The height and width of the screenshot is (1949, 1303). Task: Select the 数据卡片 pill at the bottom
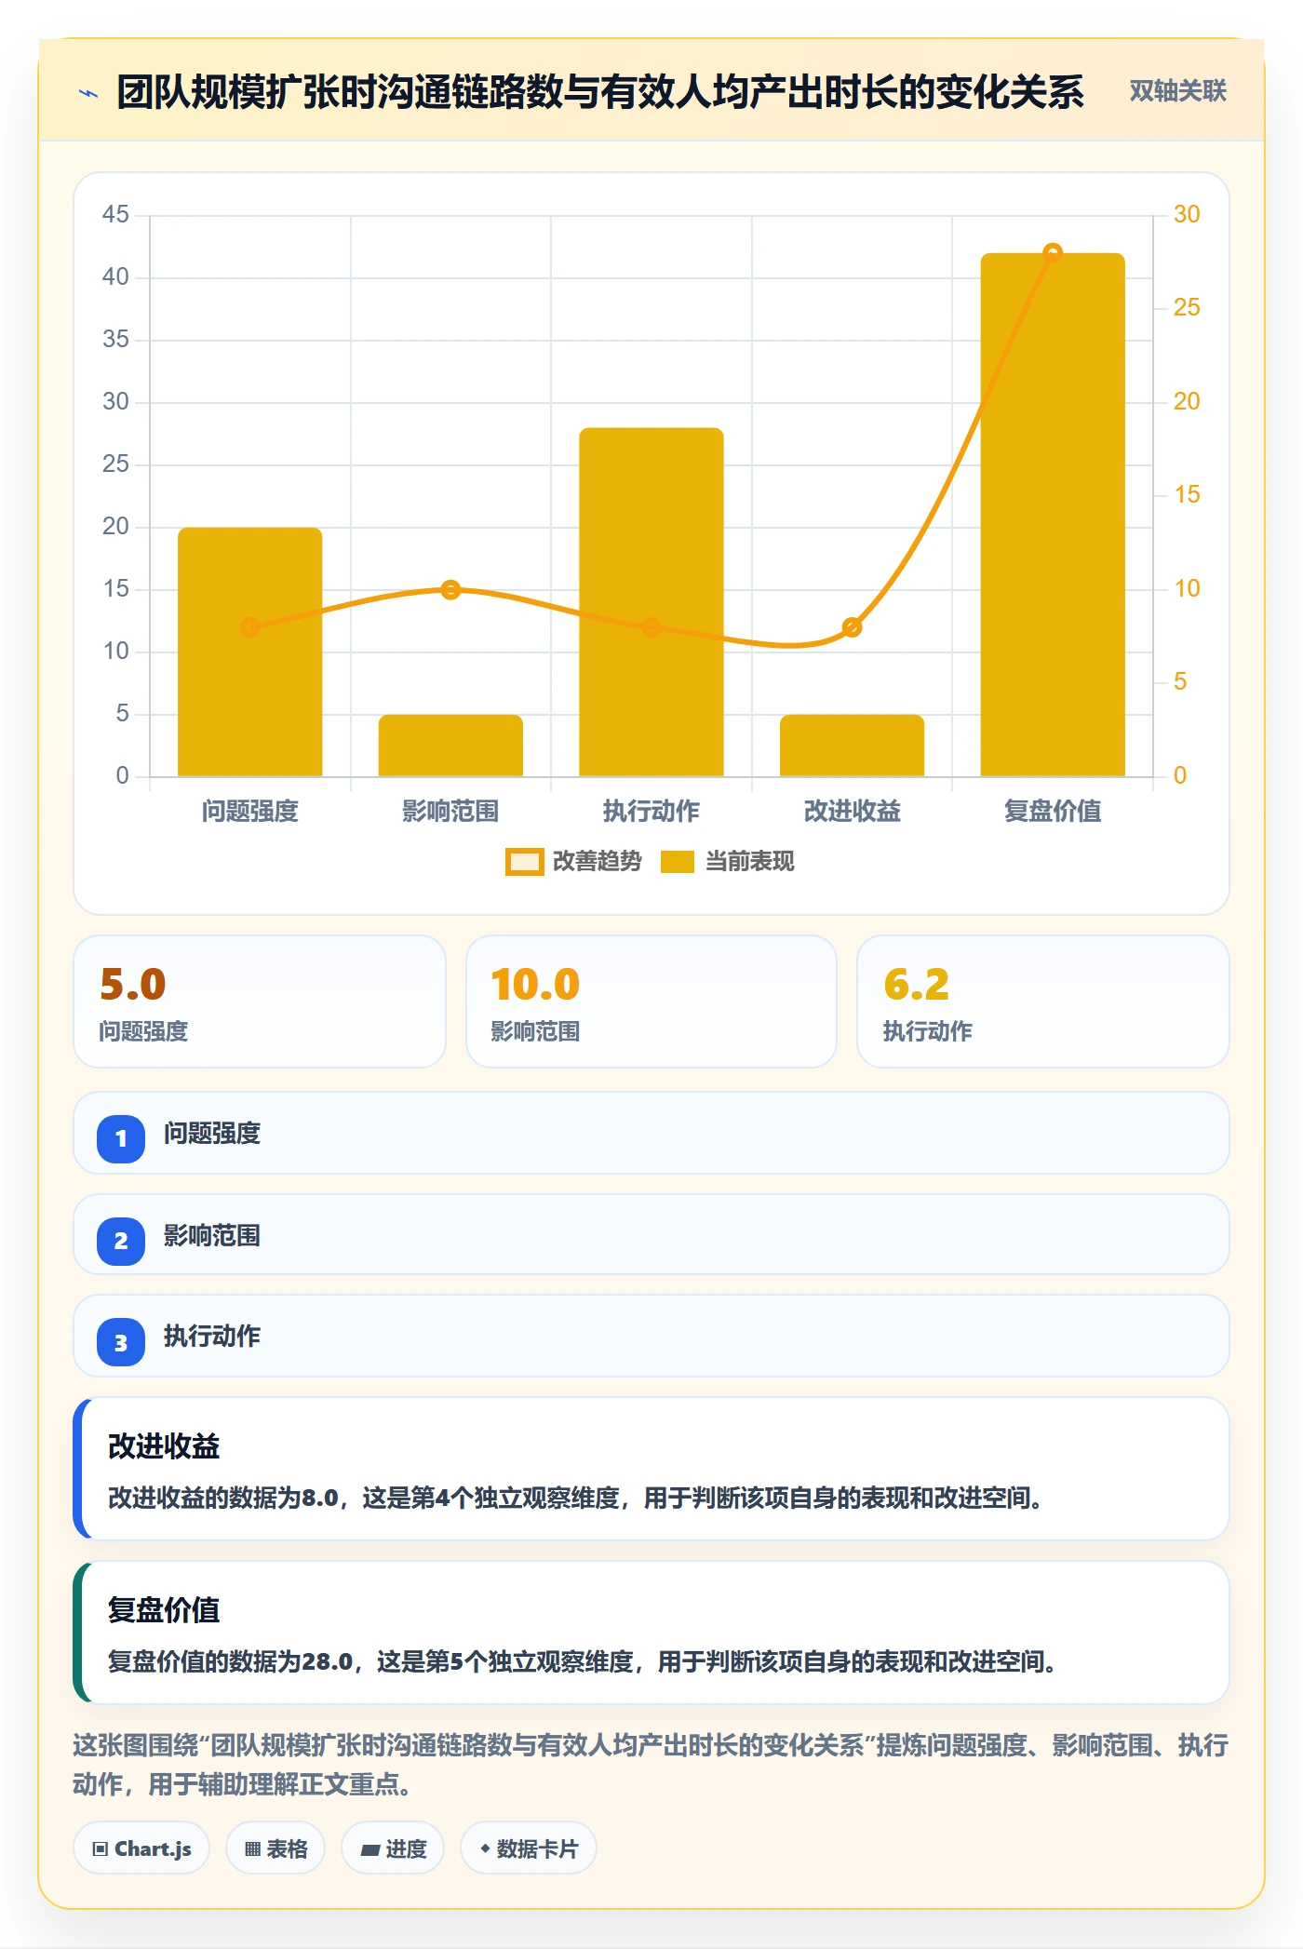click(x=529, y=1848)
